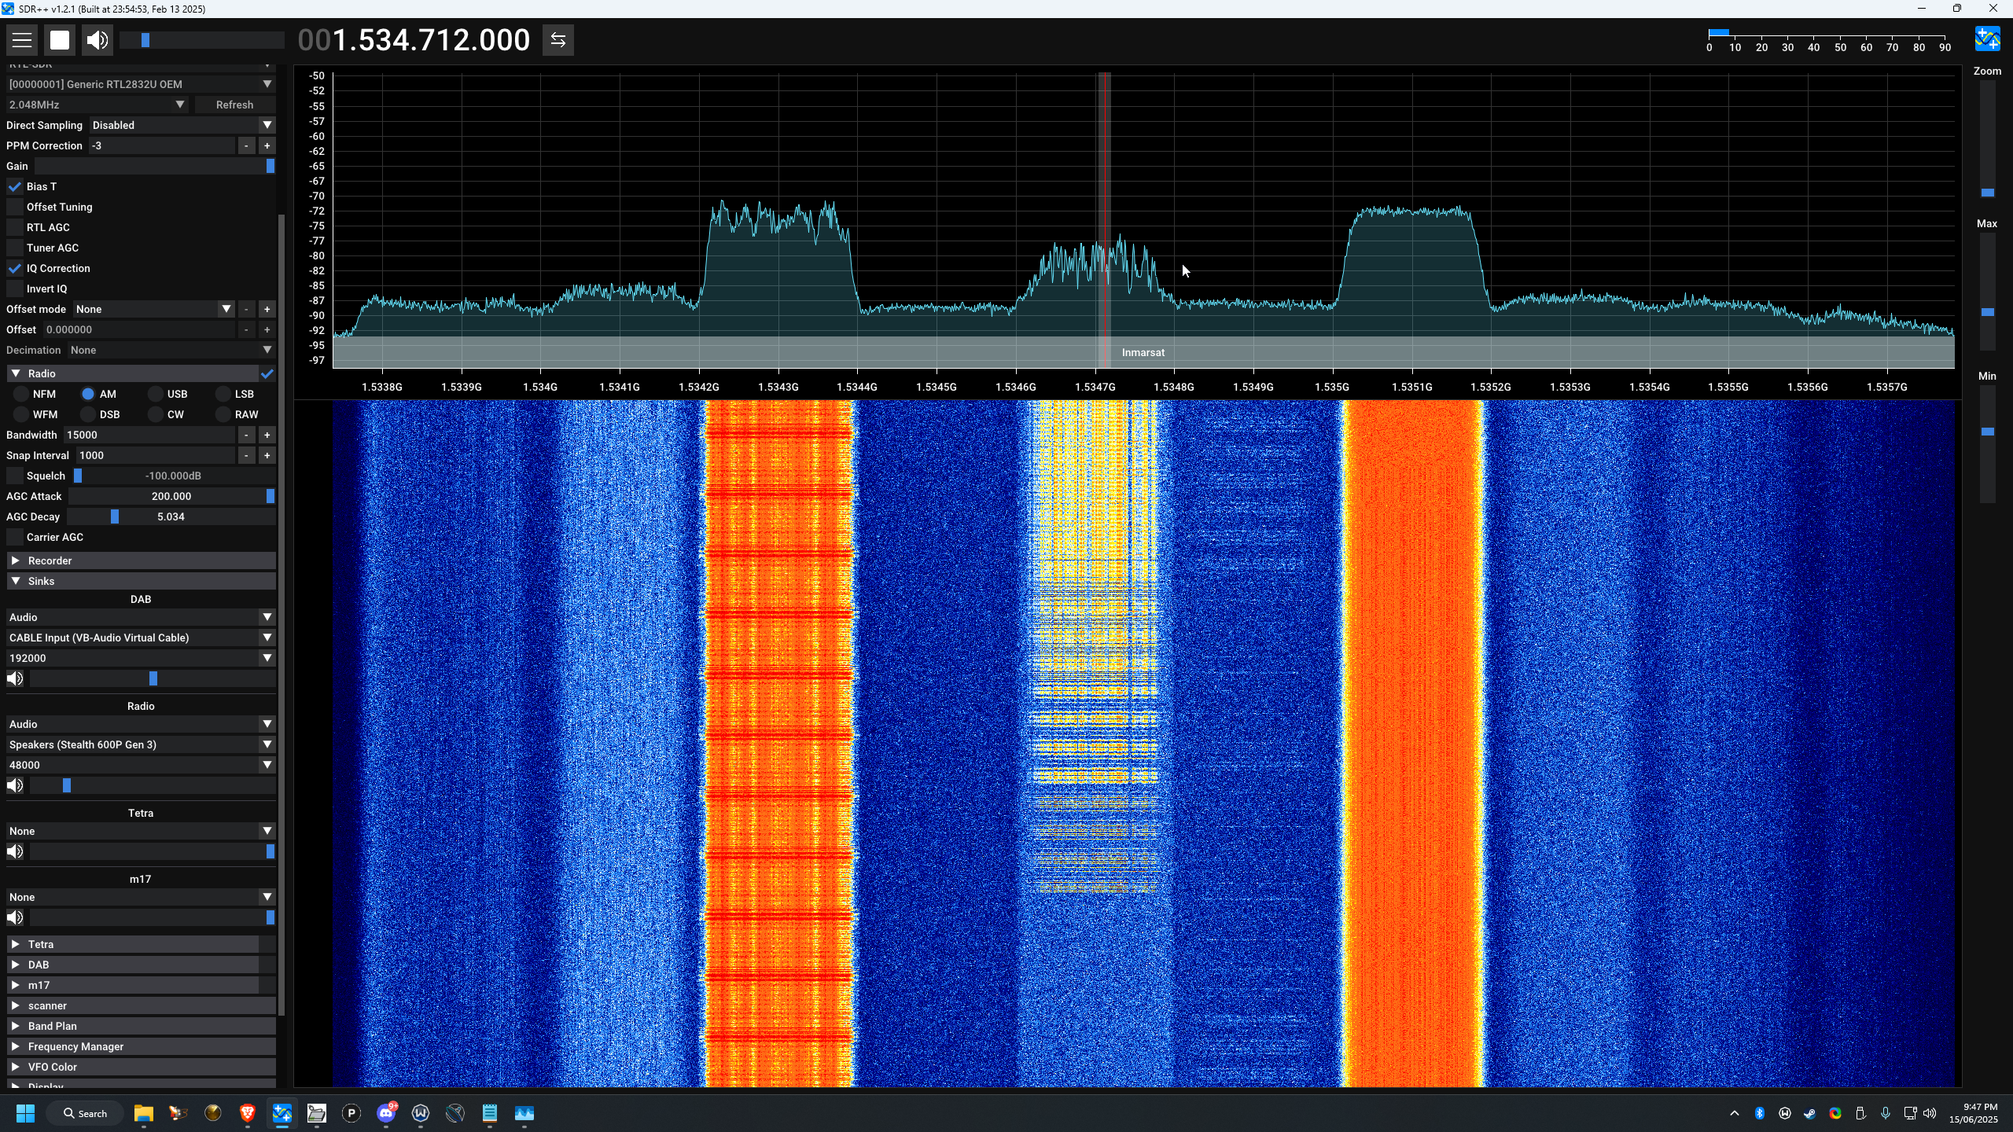Adjust the waterfall Zoom slider

click(x=1988, y=138)
